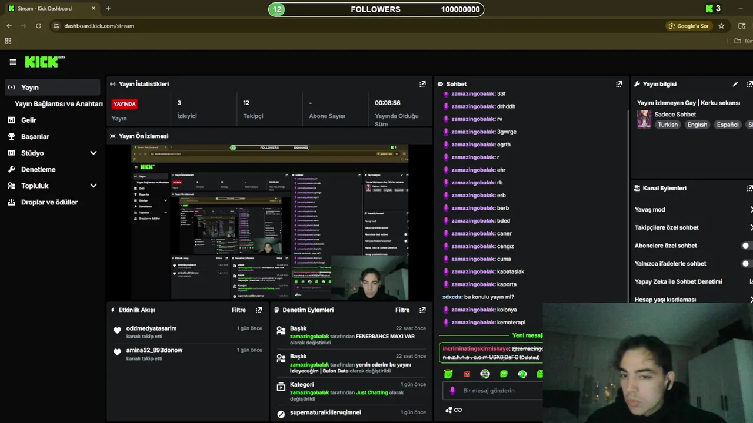Click heart icon beside amina52_893donow
This screenshot has height=423, width=753.
(x=117, y=352)
